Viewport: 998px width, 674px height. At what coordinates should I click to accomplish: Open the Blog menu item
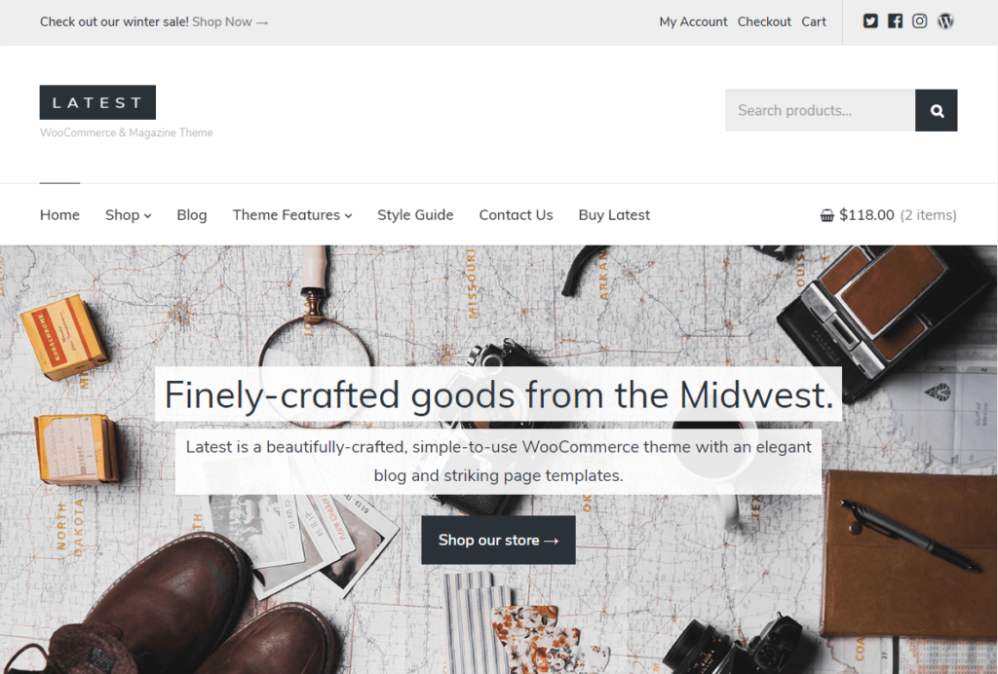(x=192, y=215)
